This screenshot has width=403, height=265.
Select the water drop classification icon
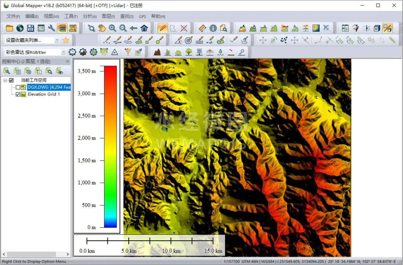pyautogui.click(x=220, y=52)
